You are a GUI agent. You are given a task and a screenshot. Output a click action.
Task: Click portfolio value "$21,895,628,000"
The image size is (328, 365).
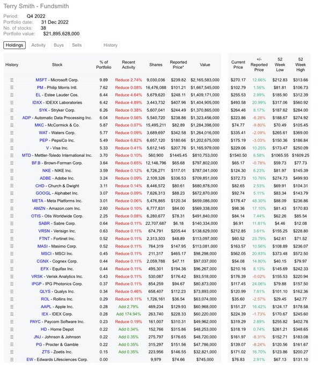pos(61,34)
